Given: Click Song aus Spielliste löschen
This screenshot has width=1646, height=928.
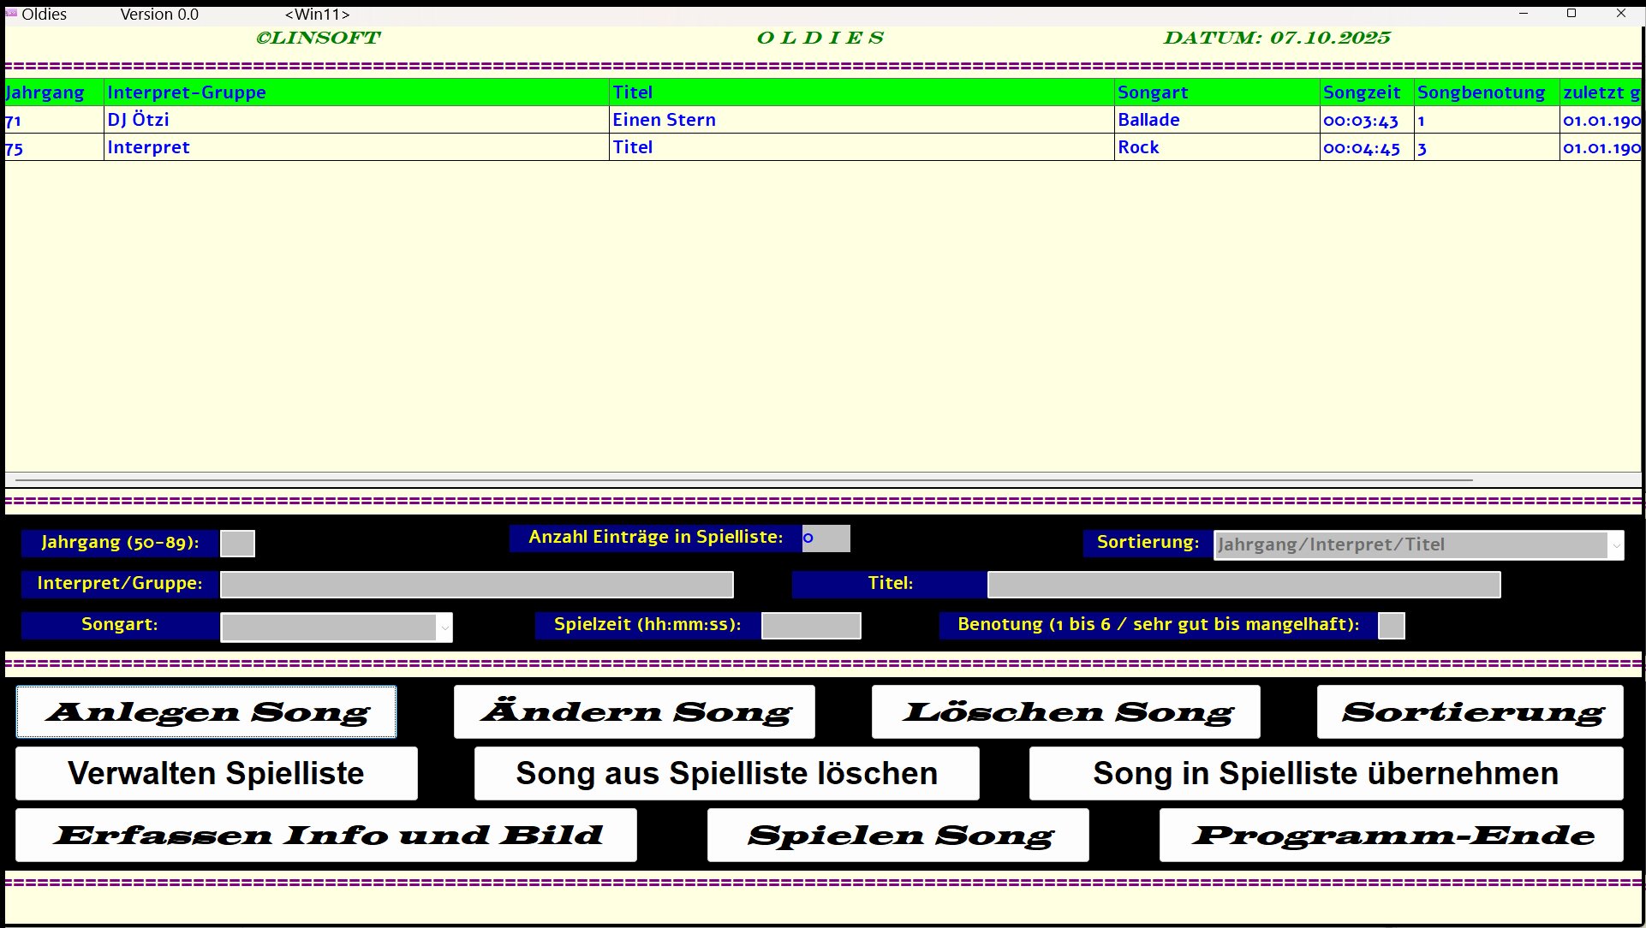Looking at the screenshot, I should tap(726, 774).
